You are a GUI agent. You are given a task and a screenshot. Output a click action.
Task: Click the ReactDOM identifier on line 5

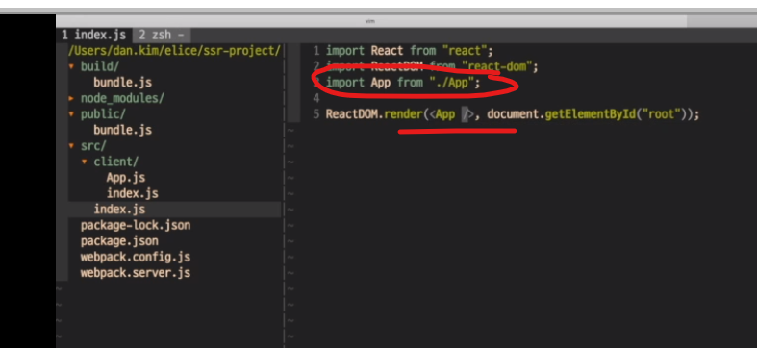coord(352,114)
